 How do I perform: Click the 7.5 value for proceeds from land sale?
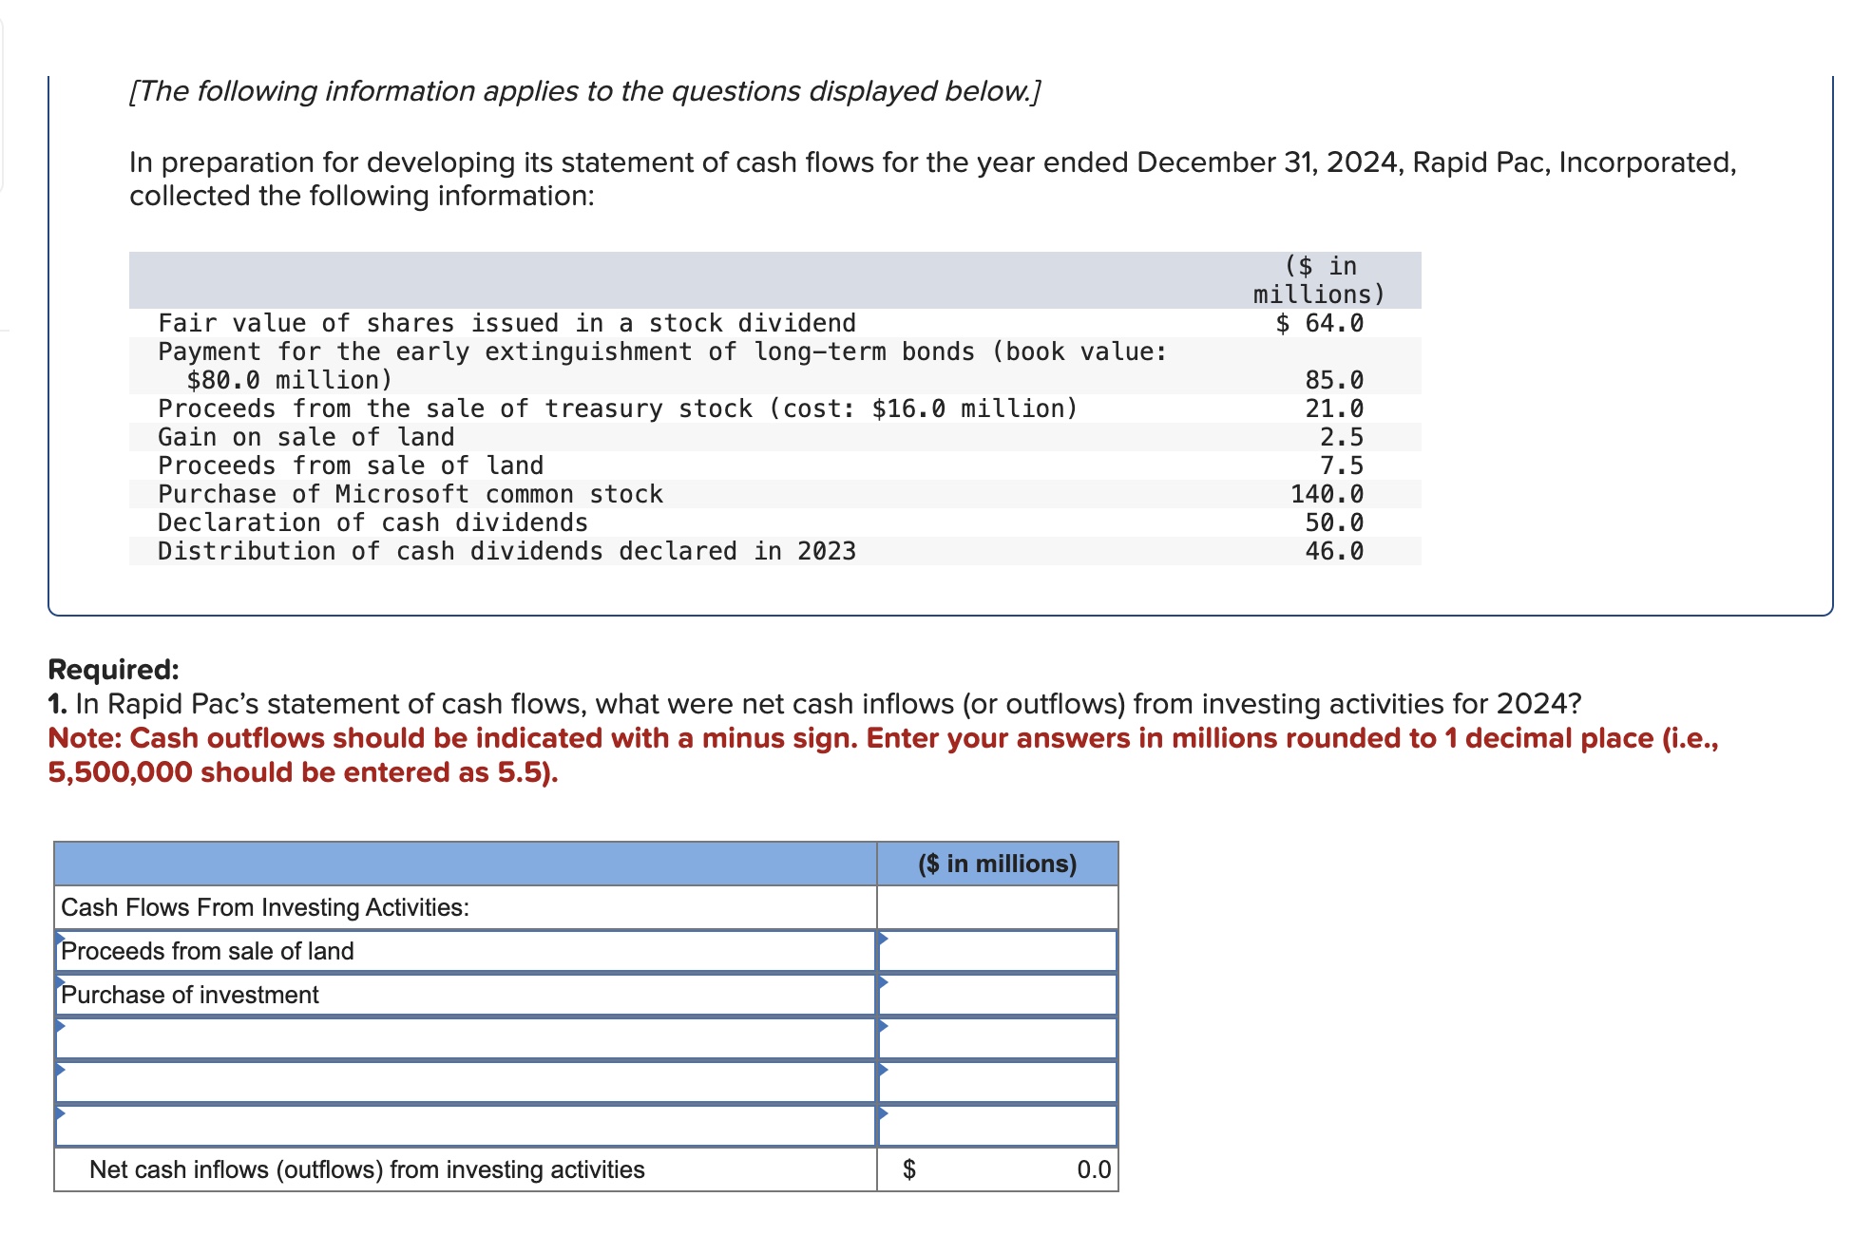[1341, 465]
